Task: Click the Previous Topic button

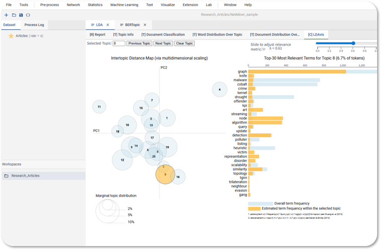Action: 140,43
